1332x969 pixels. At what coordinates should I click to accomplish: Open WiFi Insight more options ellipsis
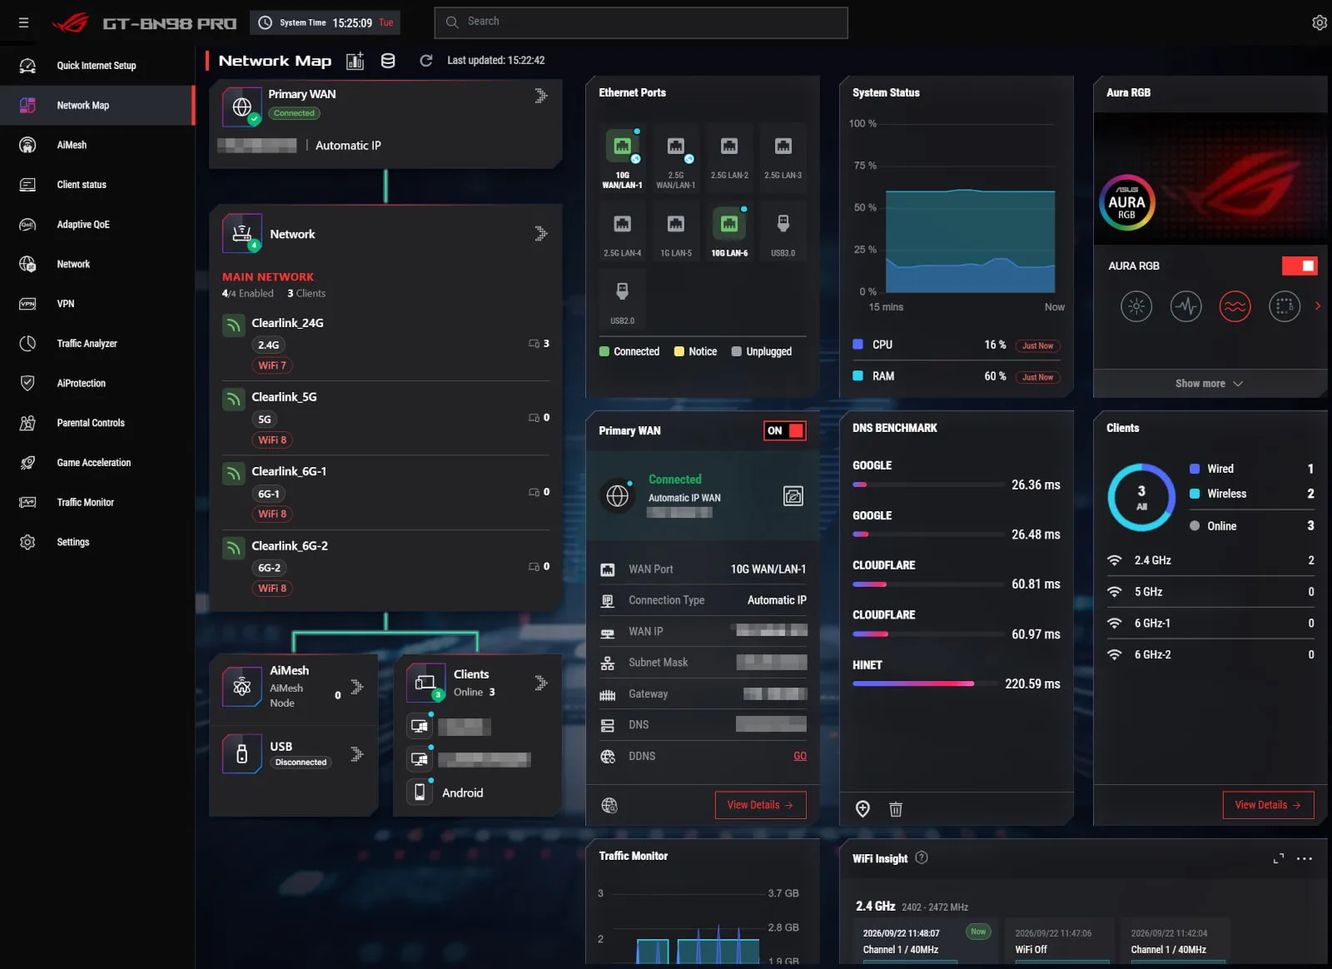(x=1305, y=858)
